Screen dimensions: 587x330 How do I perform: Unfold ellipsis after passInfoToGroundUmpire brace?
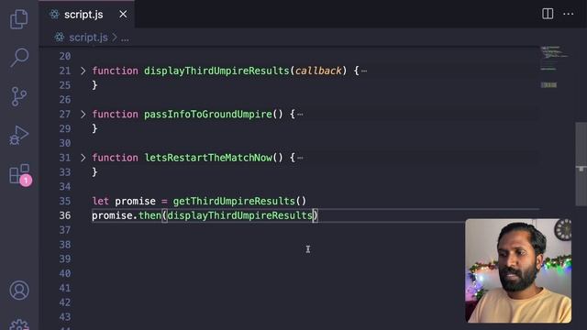click(300, 115)
